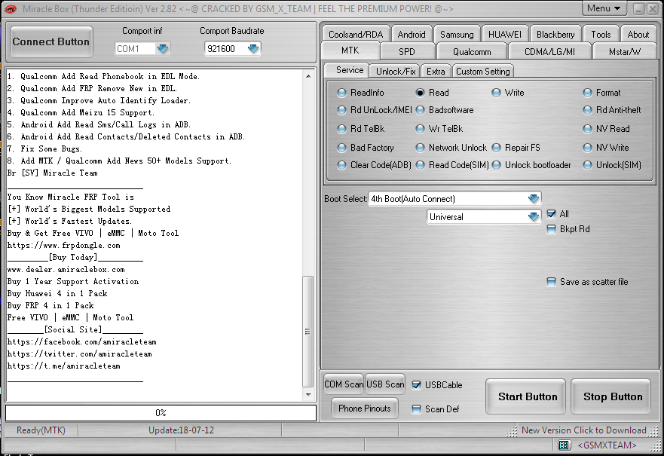Click the Connect Button
Screen dimensions: 664x456
51,41
